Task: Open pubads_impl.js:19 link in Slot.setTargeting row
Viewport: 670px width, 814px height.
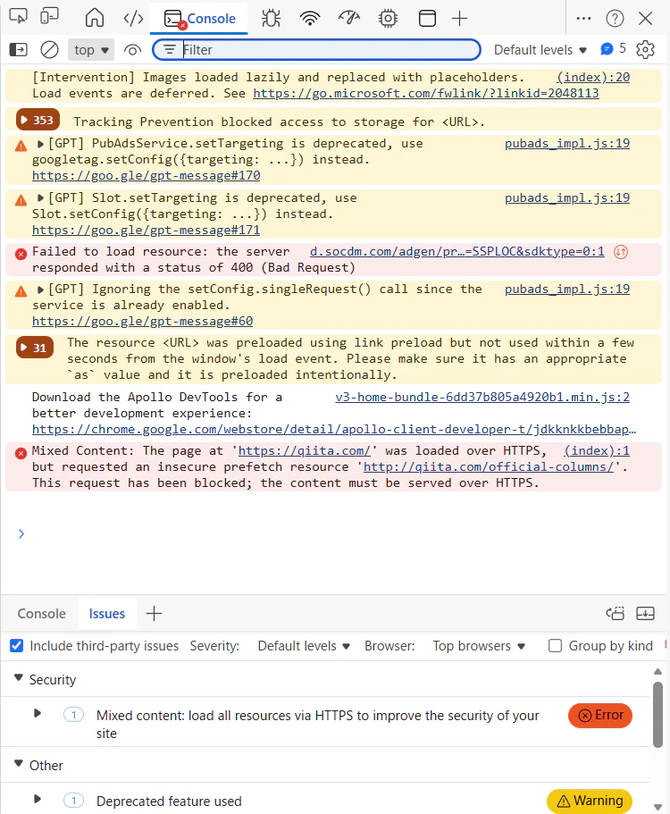Action: click(567, 198)
